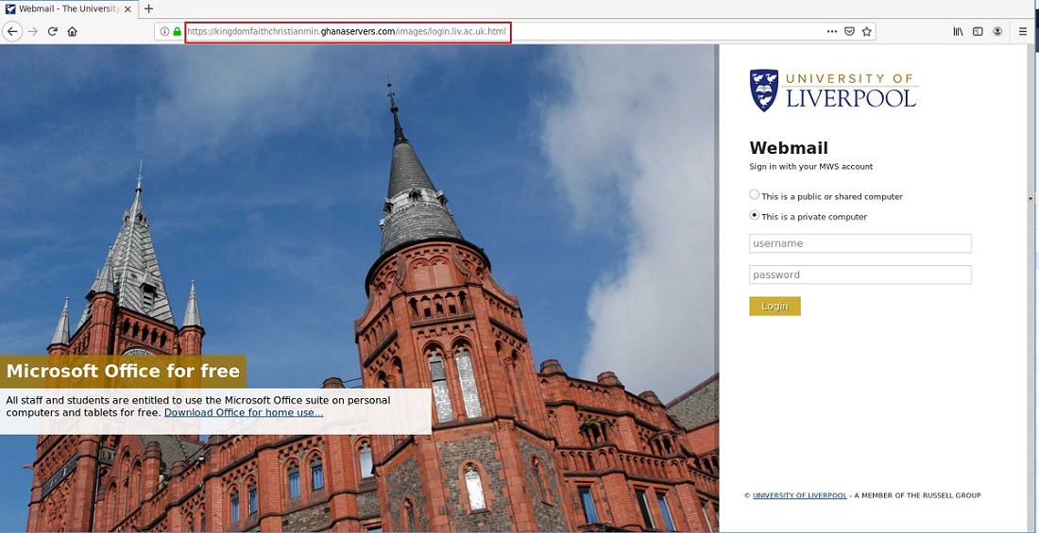Screen dimensions: 1039x533
Task: Click the 'Webmail' heading text
Action: coord(789,148)
